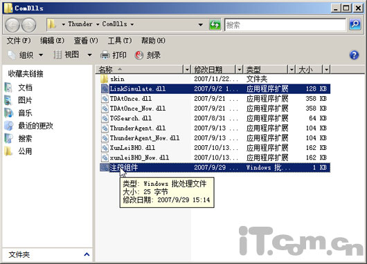Viewport: 367px width, 264px height.
Task: Click the 刻录 burn toolbar button
Action: tap(147, 55)
